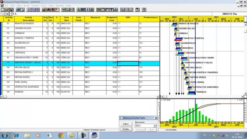Click the Previous button in Resource Profile

pos(140,130)
